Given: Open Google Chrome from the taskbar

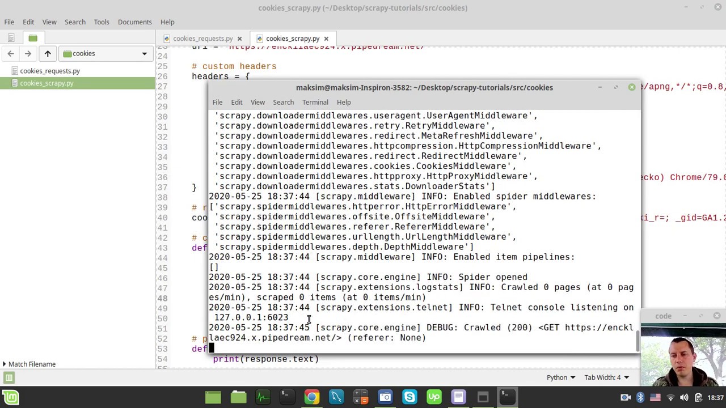Looking at the screenshot, I should pos(311,397).
